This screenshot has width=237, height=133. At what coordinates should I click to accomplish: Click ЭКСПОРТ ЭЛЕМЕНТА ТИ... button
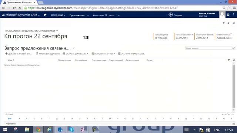click(x=131, y=54)
